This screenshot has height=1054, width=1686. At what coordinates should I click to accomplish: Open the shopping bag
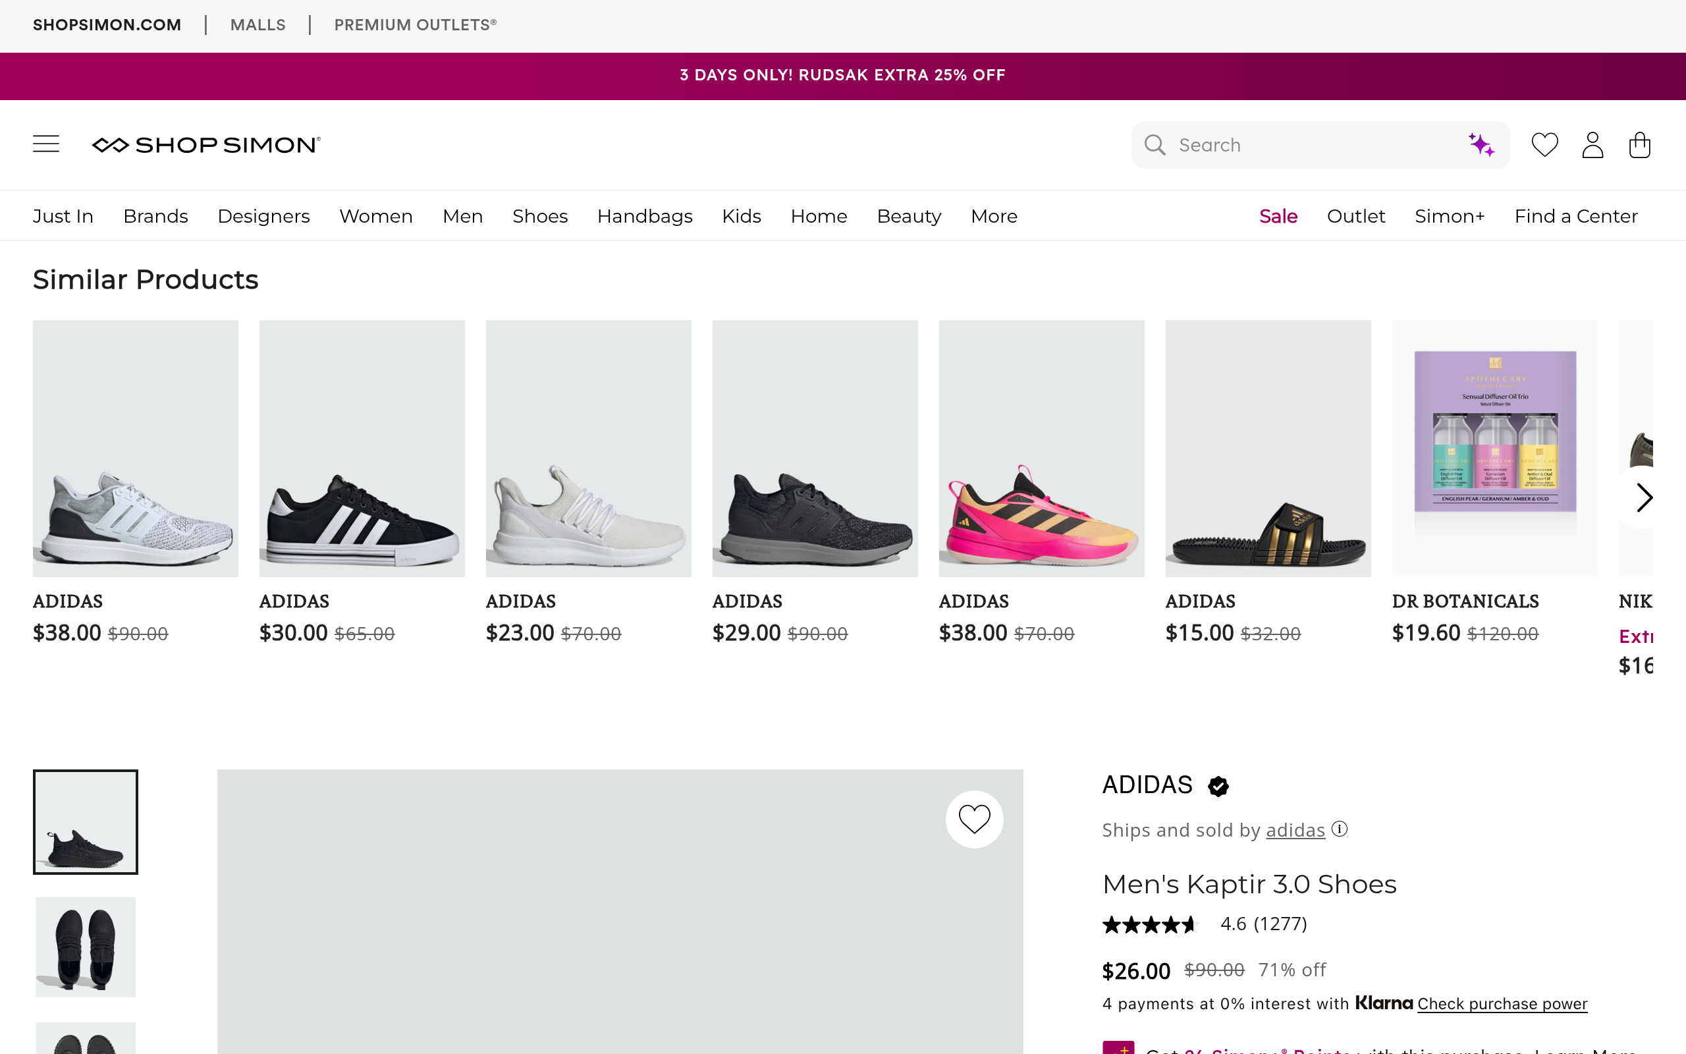click(x=1639, y=145)
